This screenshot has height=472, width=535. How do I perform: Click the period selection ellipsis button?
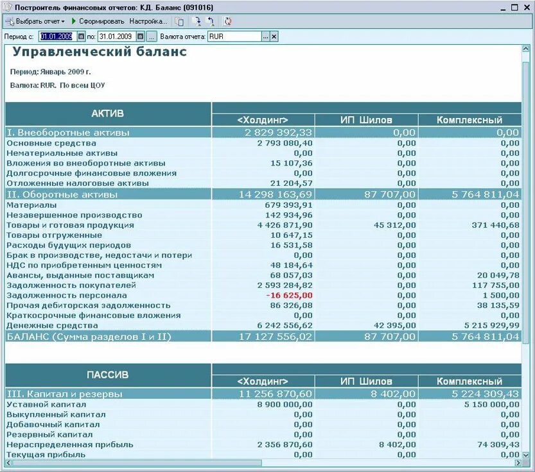152,37
